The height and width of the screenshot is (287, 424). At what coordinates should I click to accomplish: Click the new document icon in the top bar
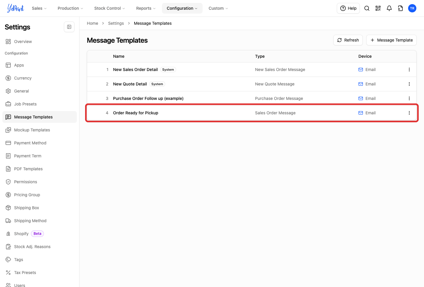[400, 8]
